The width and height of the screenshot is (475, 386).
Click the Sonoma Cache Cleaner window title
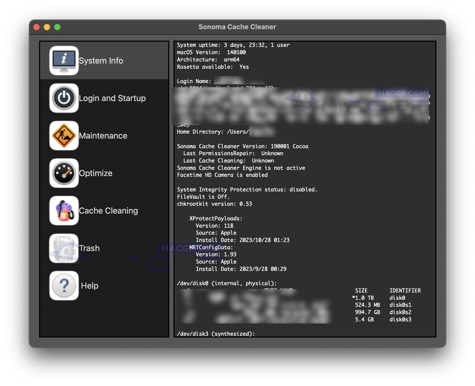237,26
